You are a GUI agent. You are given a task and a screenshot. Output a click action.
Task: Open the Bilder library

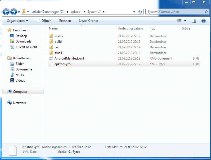(20, 64)
